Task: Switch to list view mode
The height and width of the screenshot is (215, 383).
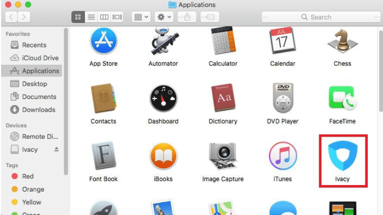Action: pos(92,17)
